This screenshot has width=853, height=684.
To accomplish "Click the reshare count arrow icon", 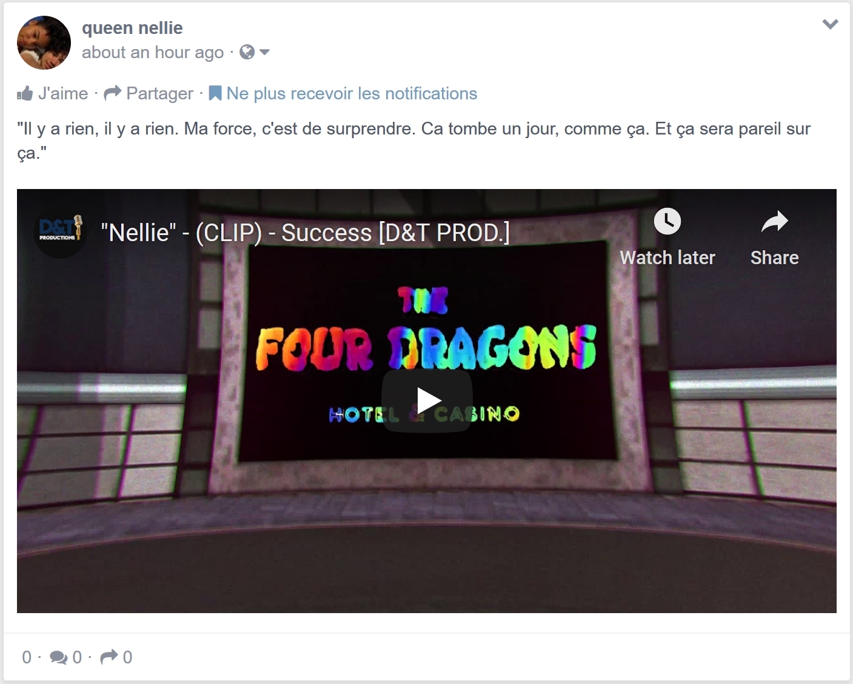I will (x=109, y=657).
